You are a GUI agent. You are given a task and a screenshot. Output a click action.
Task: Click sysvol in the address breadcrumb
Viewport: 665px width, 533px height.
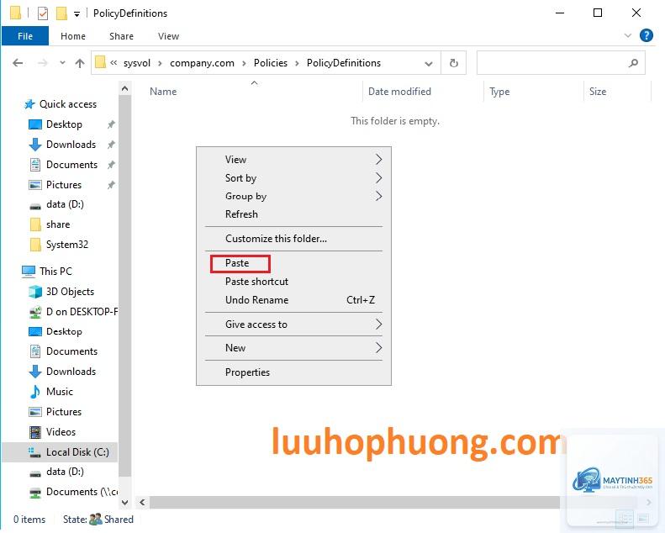(136, 63)
